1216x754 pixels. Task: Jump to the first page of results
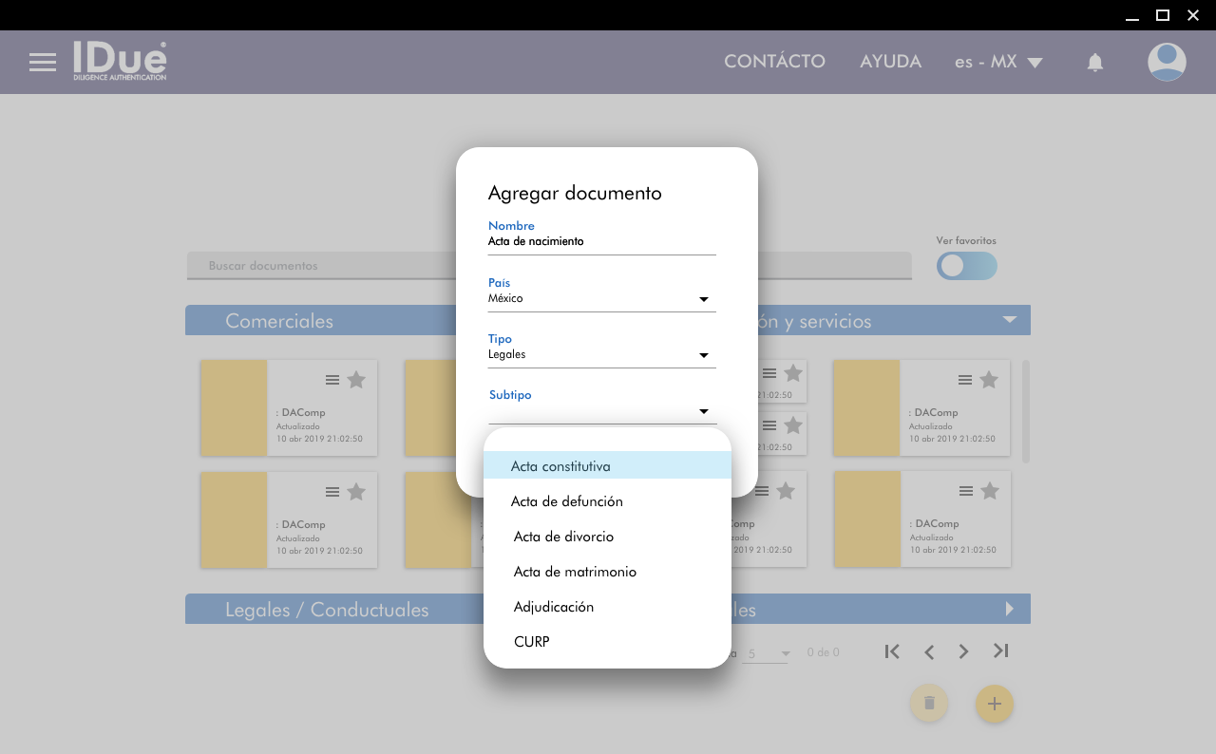(891, 651)
